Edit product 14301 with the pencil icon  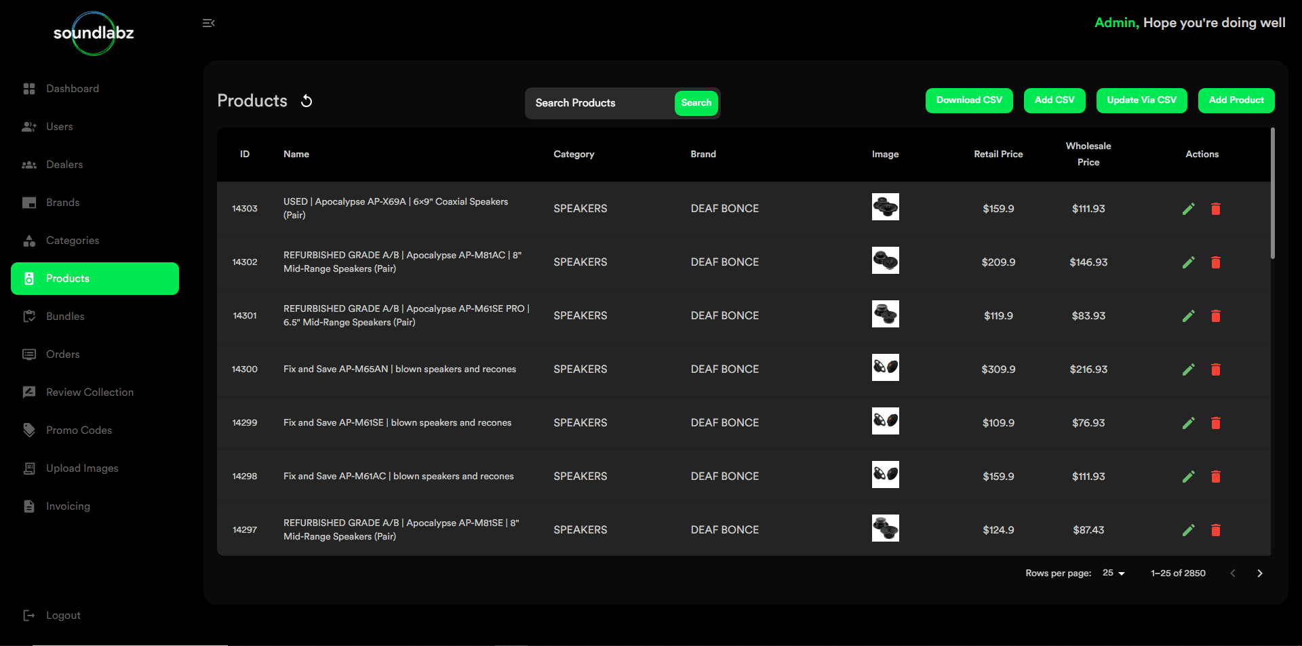coord(1188,316)
